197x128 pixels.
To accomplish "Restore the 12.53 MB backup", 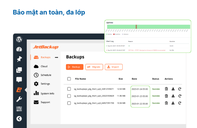I will click(180, 89).
